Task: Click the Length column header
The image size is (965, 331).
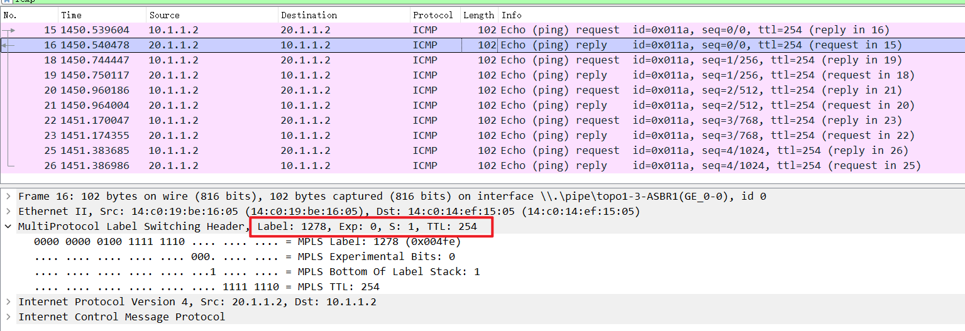Action: pos(478,15)
